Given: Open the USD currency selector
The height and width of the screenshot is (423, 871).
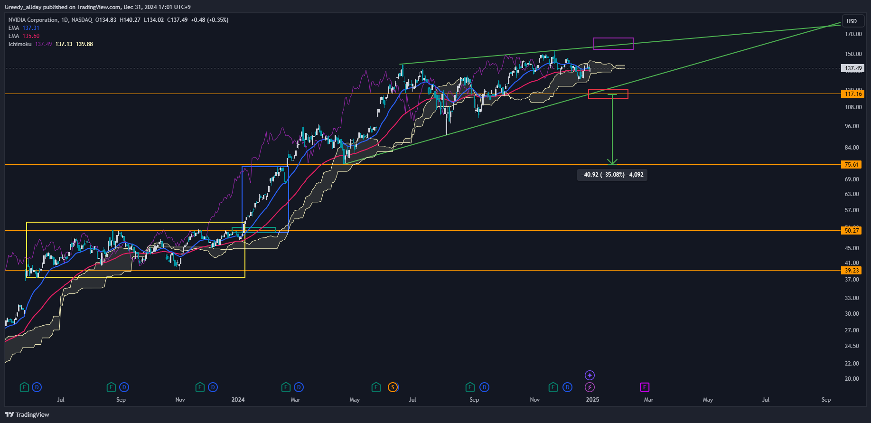Looking at the screenshot, I should pyautogui.click(x=852, y=21).
